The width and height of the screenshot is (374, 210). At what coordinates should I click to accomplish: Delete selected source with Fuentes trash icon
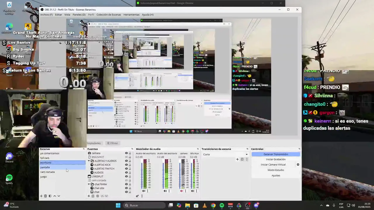click(93, 196)
